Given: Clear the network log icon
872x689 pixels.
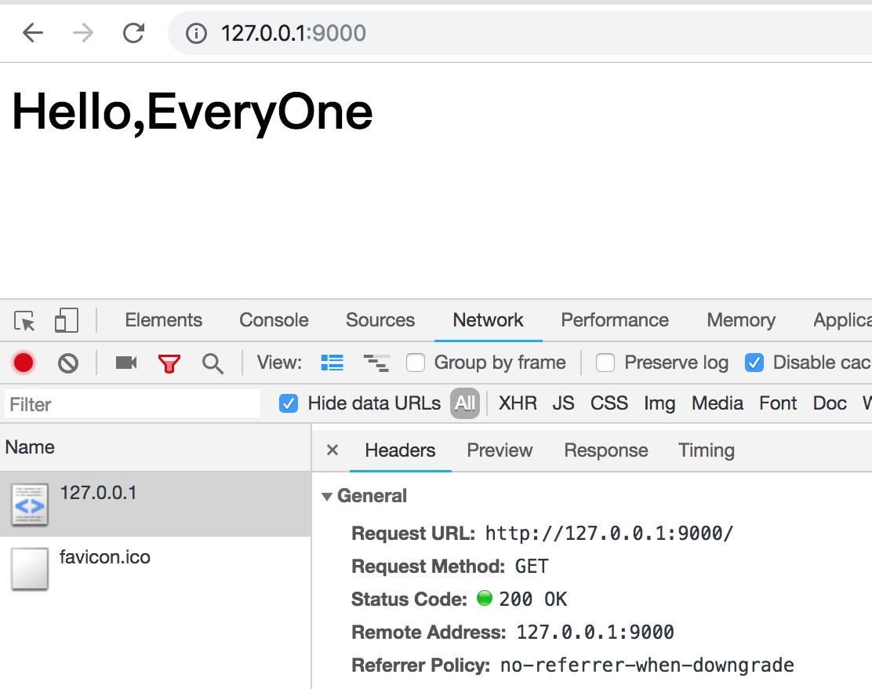Looking at the screenshot, I should (x=68, y=363).
